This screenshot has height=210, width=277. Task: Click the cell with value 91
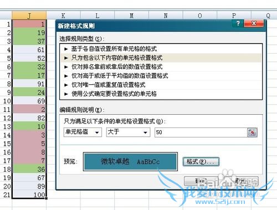click(x=29, y=84)
